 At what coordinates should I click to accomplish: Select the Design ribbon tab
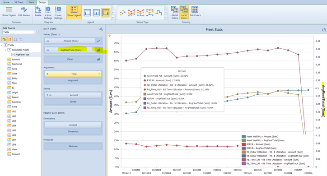pos(42,2)
